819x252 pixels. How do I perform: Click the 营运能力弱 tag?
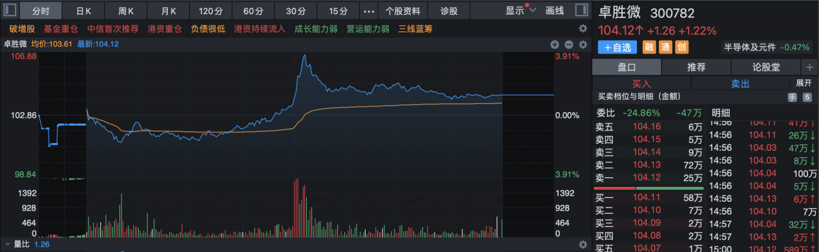coord(368,29)
